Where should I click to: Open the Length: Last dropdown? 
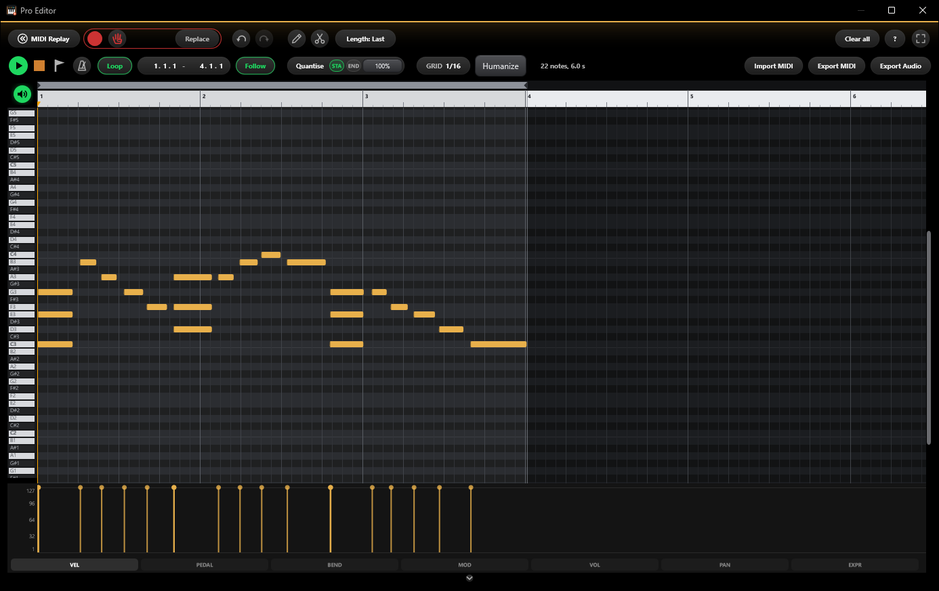pos(365,39)
